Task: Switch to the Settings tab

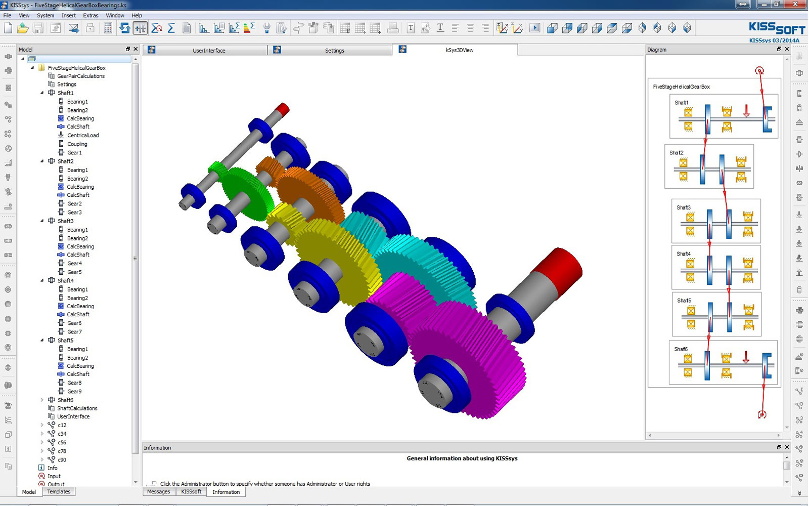Action: (334, 50)
